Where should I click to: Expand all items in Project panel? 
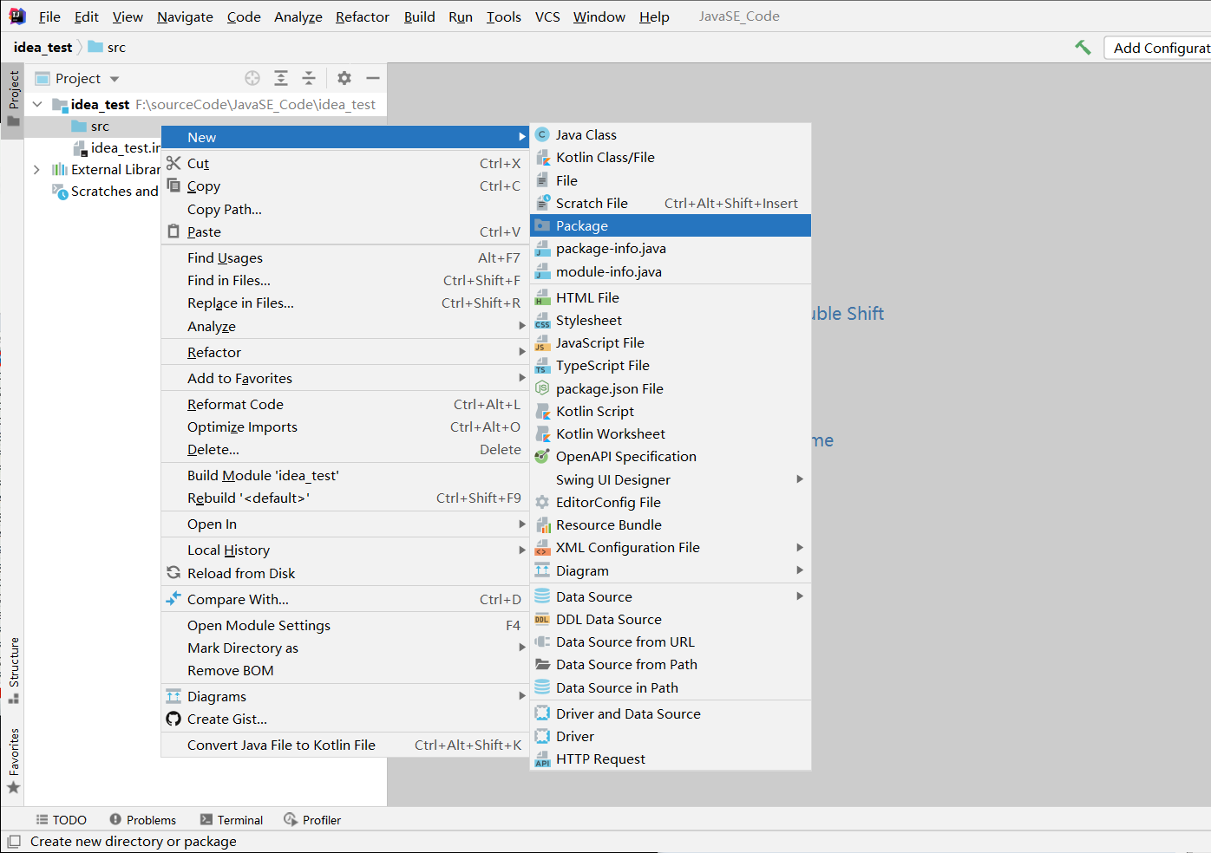pyautogui.click(x=281, y=78)
